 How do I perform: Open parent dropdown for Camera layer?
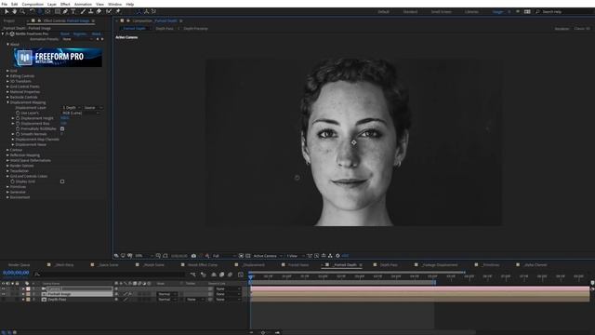coord(228,289)
